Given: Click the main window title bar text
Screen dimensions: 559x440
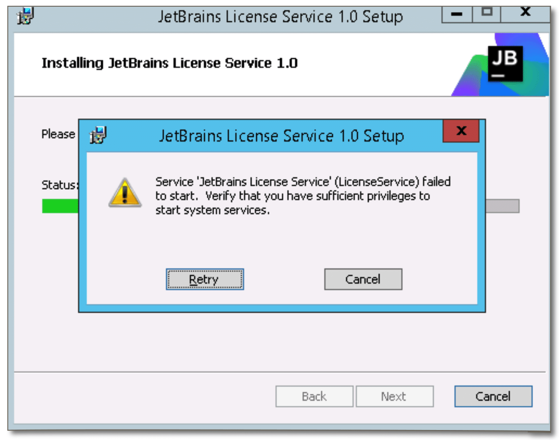Looking at the screenshot, I should (x=280, y=17).
